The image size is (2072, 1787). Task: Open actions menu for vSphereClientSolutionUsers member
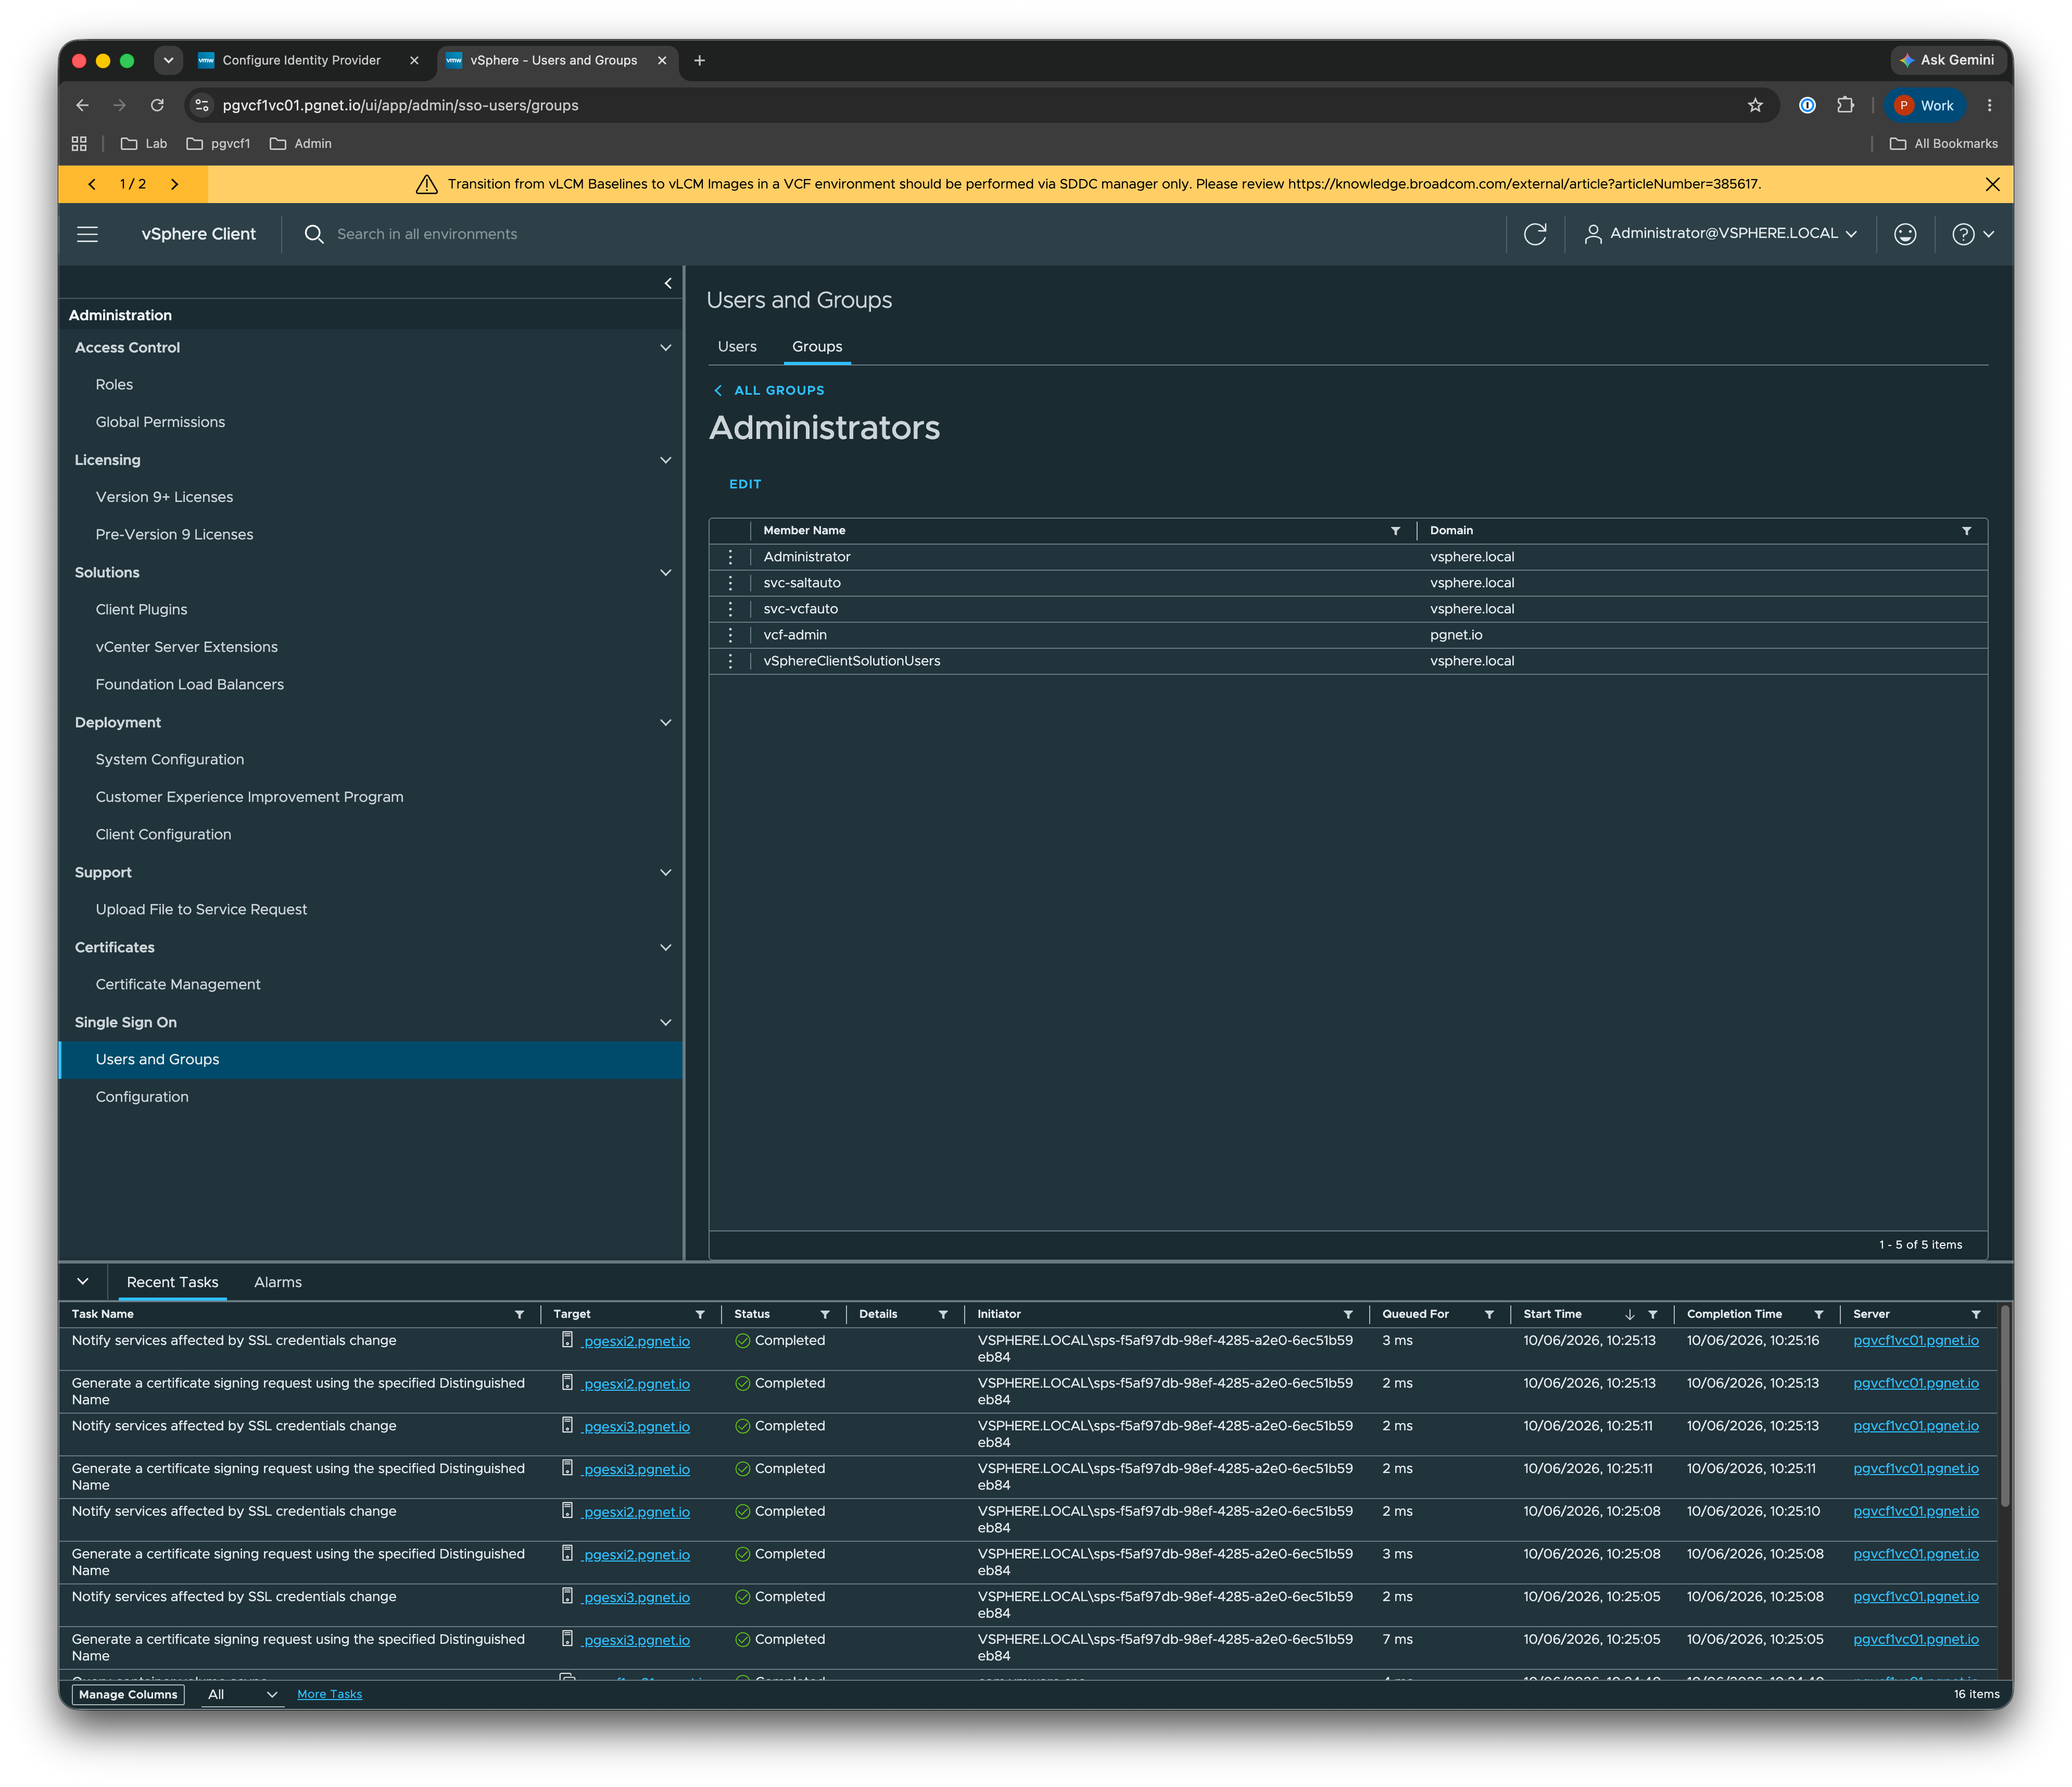pos(730,661)
